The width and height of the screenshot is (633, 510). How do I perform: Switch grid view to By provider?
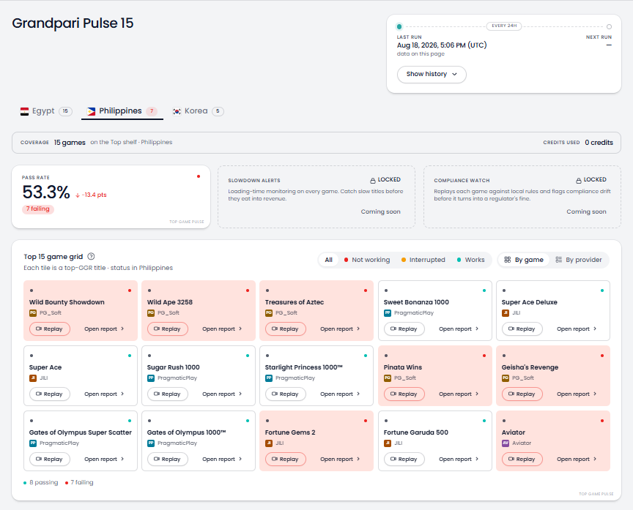[x=579, y=260]
